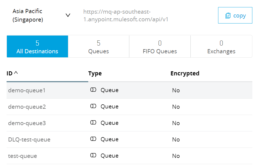Sort destinations by the Type column
This screenshot has width=254, height=168.
click(x=95, y=73)
